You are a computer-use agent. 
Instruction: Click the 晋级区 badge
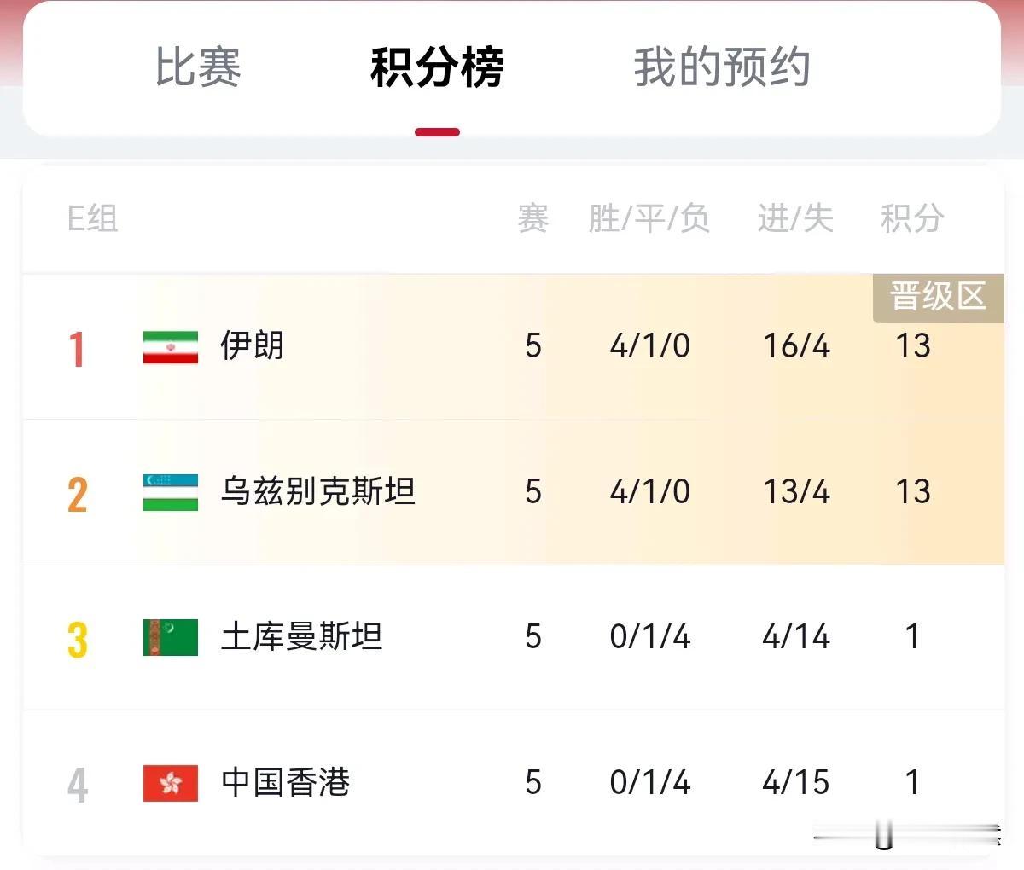[938, 298]
